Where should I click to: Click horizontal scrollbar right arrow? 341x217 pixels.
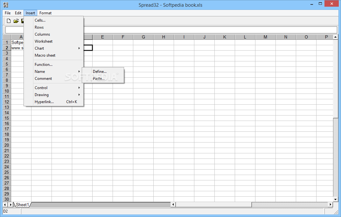point(331,204)
